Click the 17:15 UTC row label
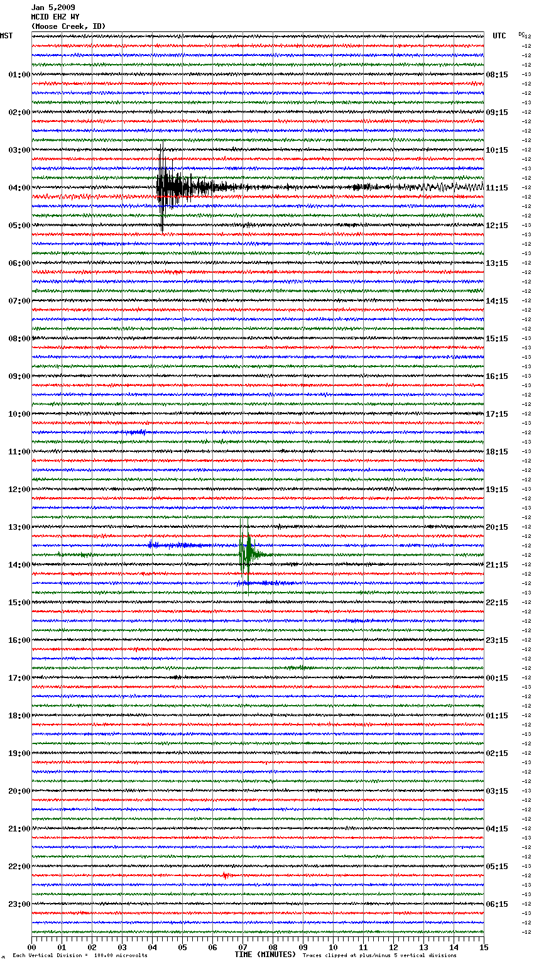 497,414
